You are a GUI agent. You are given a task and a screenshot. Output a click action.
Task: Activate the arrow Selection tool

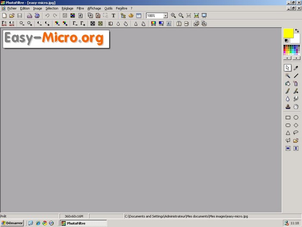pos(288,68)
